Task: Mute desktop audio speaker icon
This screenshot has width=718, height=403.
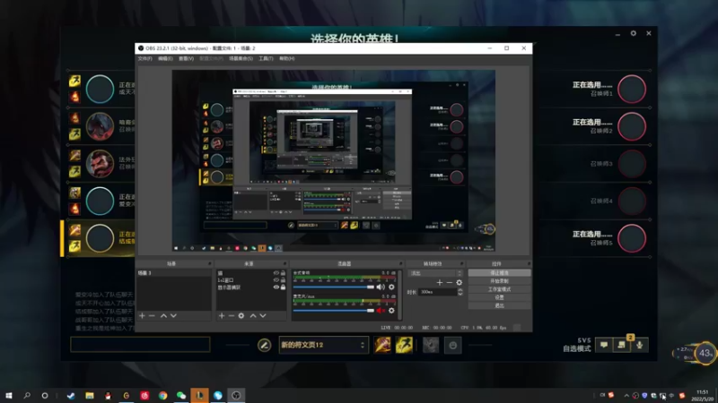Action: coord(381,287)
